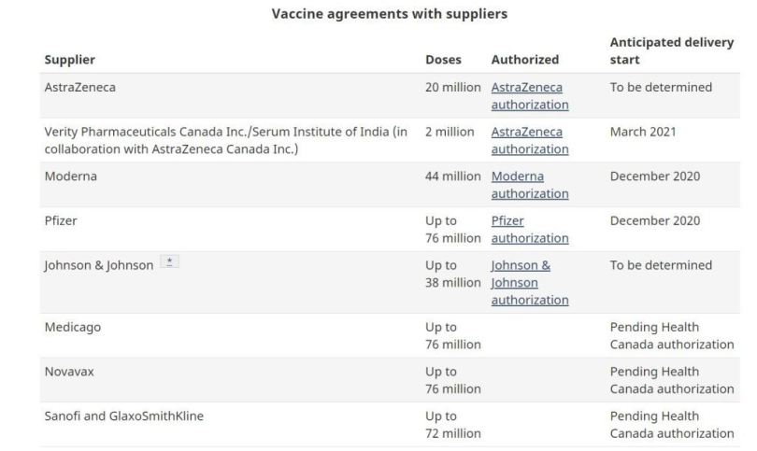
Task: Open the Moderna authorization link
Action: [528, 185]
